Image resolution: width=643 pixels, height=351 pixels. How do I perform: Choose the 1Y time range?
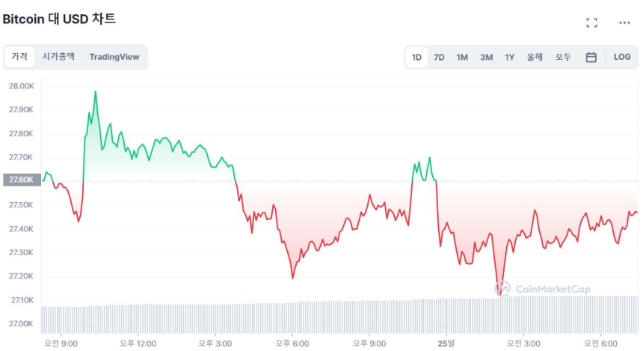coord(509,57)
